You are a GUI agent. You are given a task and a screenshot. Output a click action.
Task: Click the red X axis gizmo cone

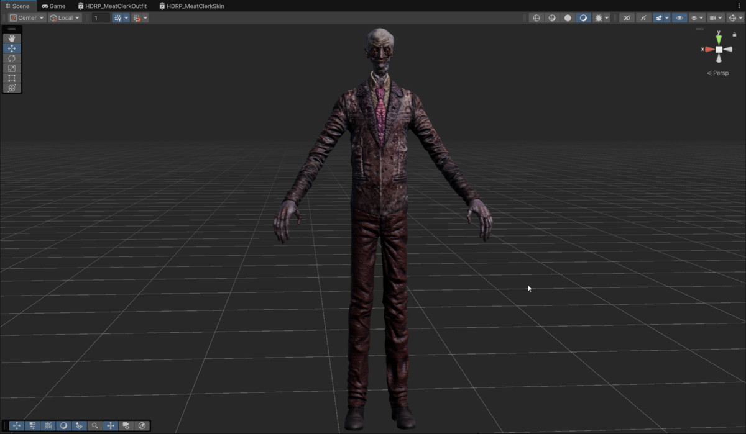[709, 49]
